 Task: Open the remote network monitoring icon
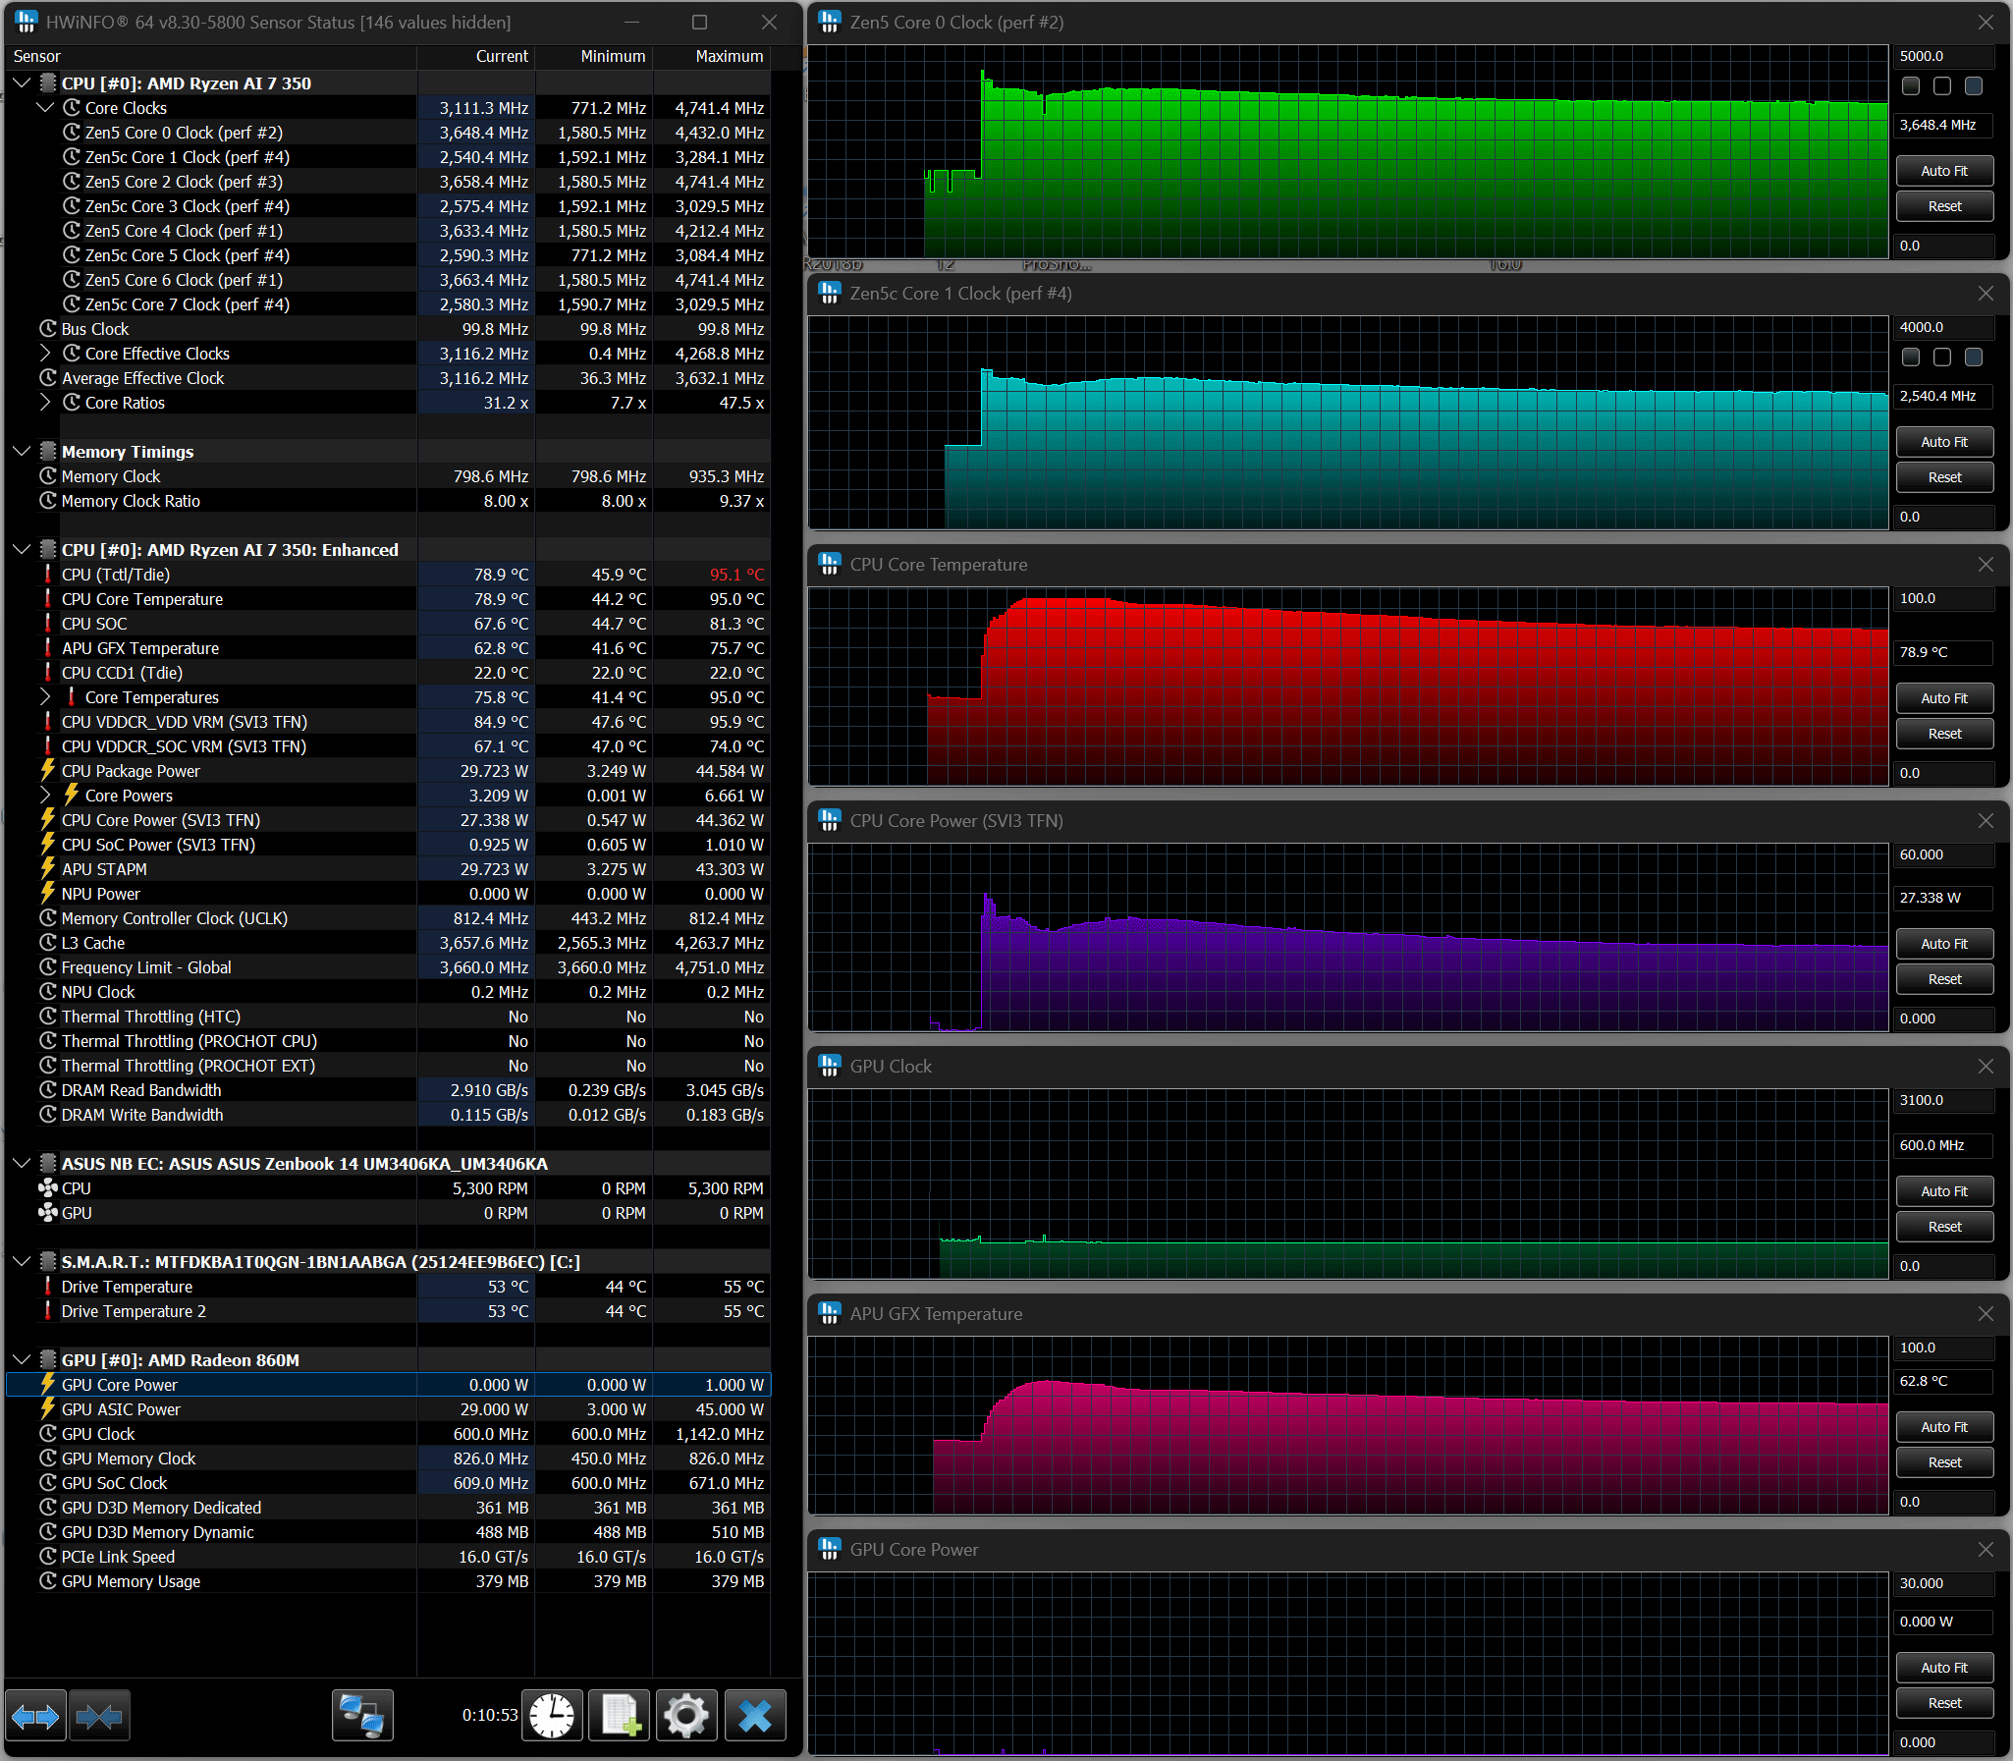click(361, 1717)
